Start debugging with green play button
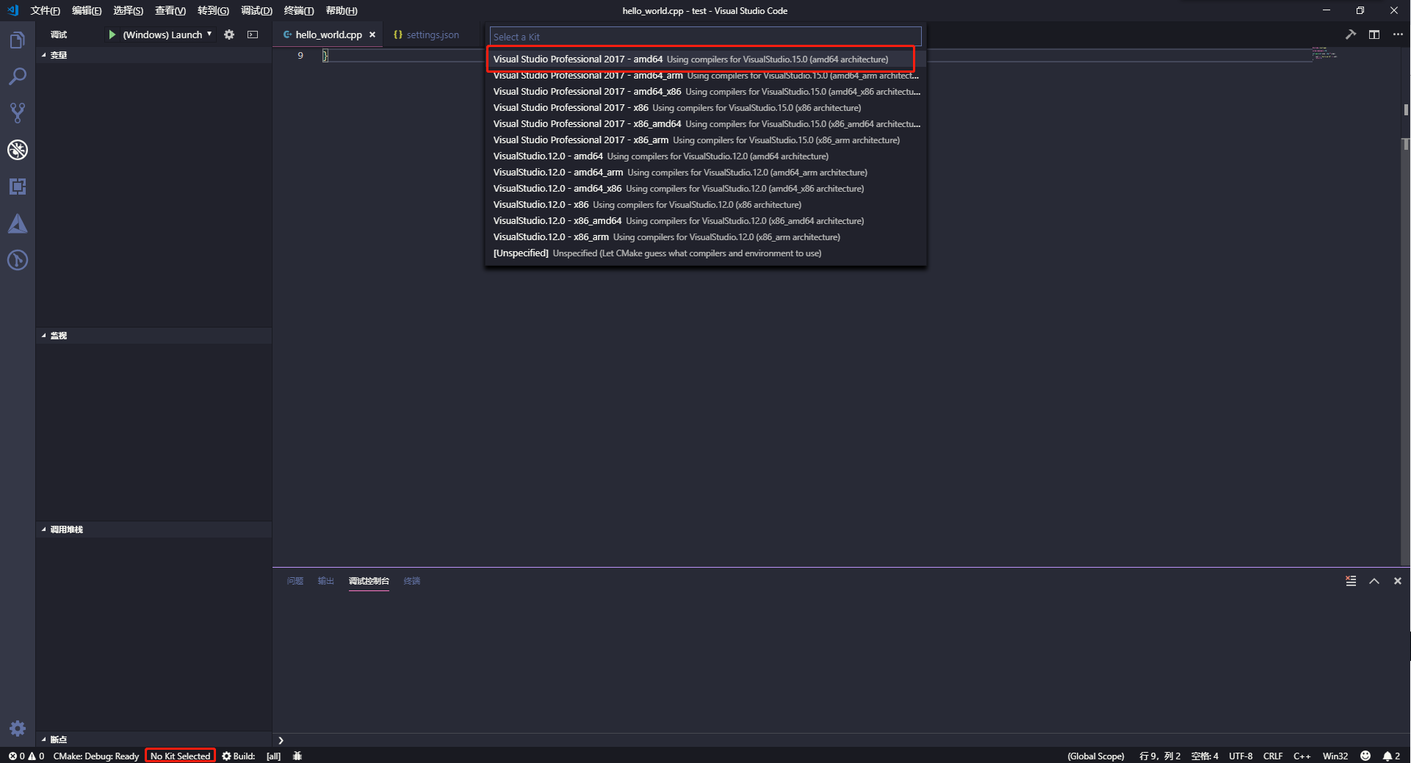Screen dimensions: 1411x763 click(112, 35)
